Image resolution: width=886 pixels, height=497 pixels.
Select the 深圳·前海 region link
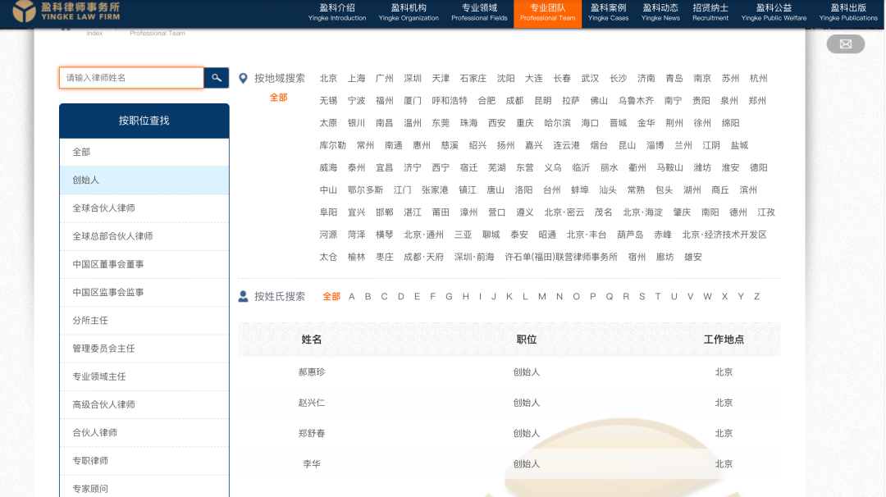(474, 257)
